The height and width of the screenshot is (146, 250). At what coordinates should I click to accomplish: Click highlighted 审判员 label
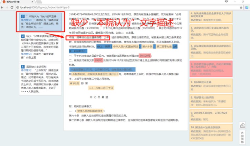click(74, 83)
